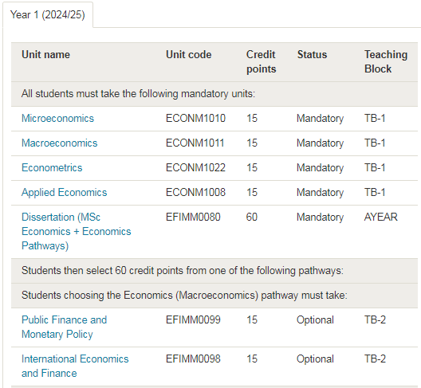Open the Dissertation (MSc Economics) unit link

coord(77,231)
